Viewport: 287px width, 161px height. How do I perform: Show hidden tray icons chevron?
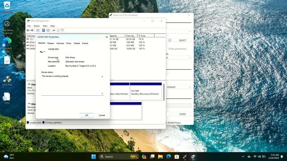coord(243,157)
